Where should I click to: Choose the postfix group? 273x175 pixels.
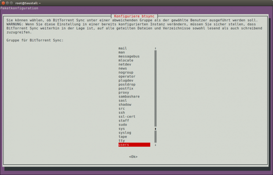pyautogui.click(x=126, y=88)
